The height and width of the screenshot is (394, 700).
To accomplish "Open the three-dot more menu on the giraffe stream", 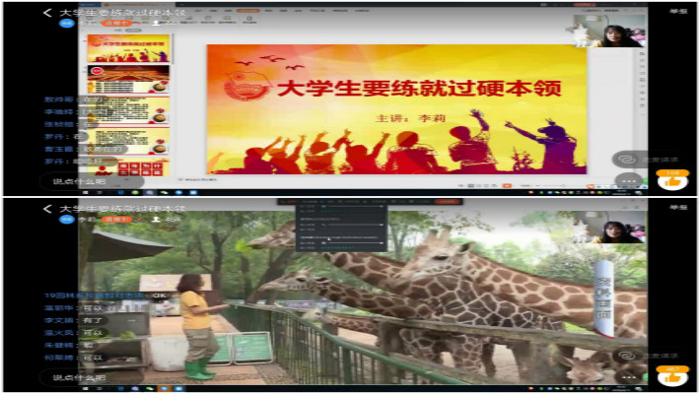I will point(627,377).
